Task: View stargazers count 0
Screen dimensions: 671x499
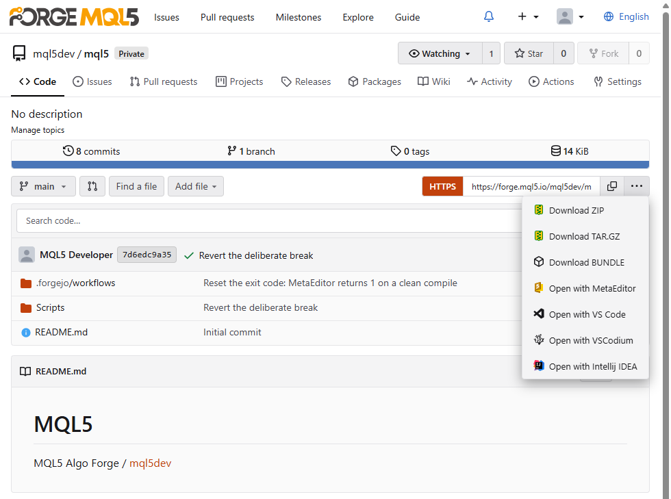Action: [564, 53]
